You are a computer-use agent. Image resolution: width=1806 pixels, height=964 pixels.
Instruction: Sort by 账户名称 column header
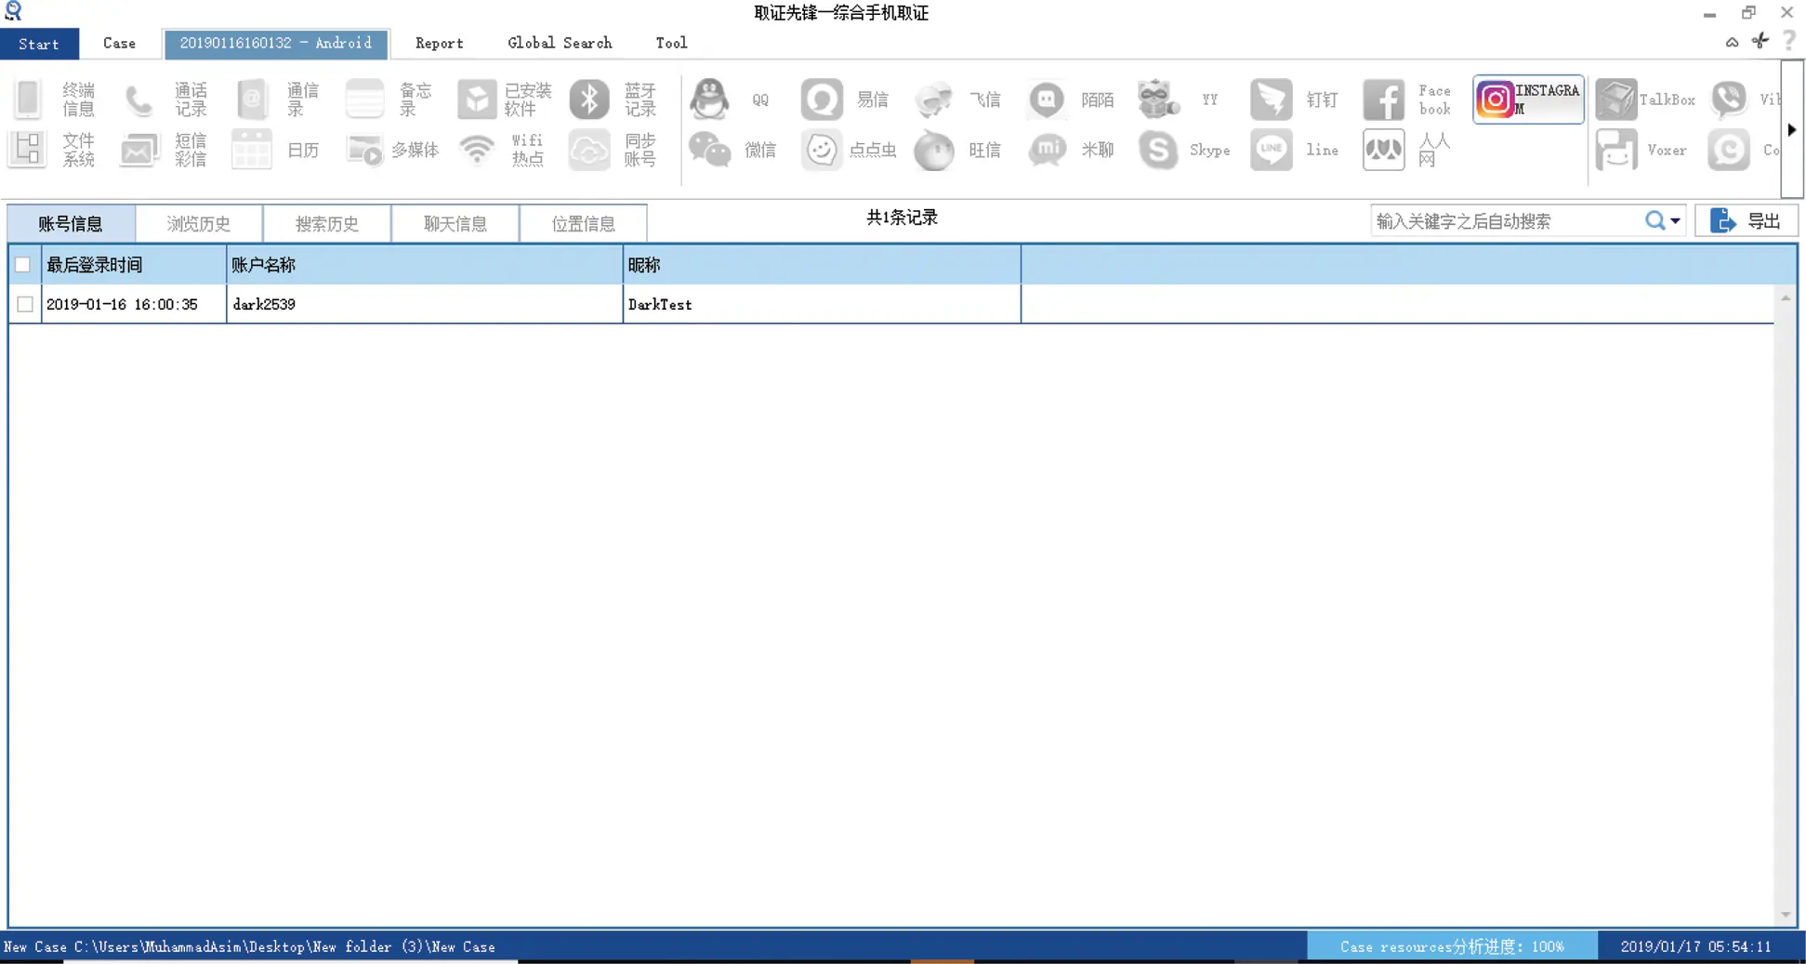click(425, 265)
